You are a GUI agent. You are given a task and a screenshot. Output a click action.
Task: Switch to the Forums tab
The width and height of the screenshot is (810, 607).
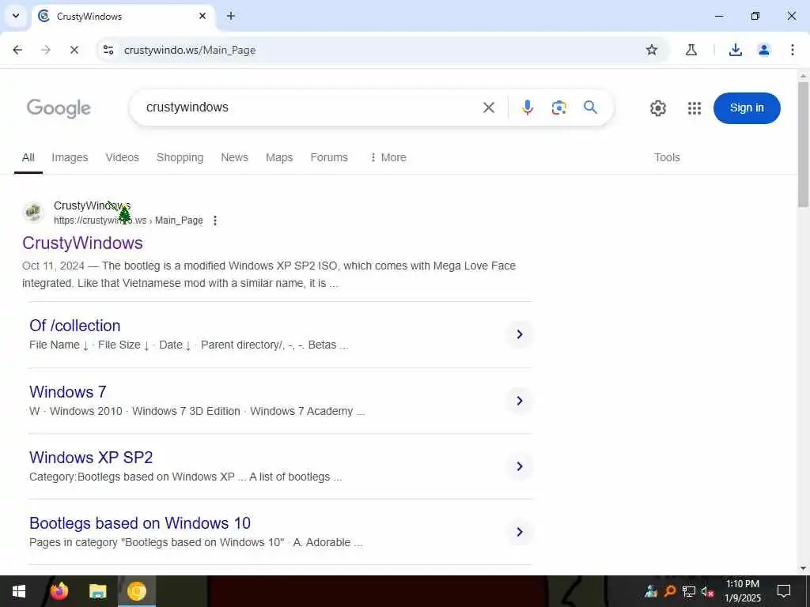329,157
